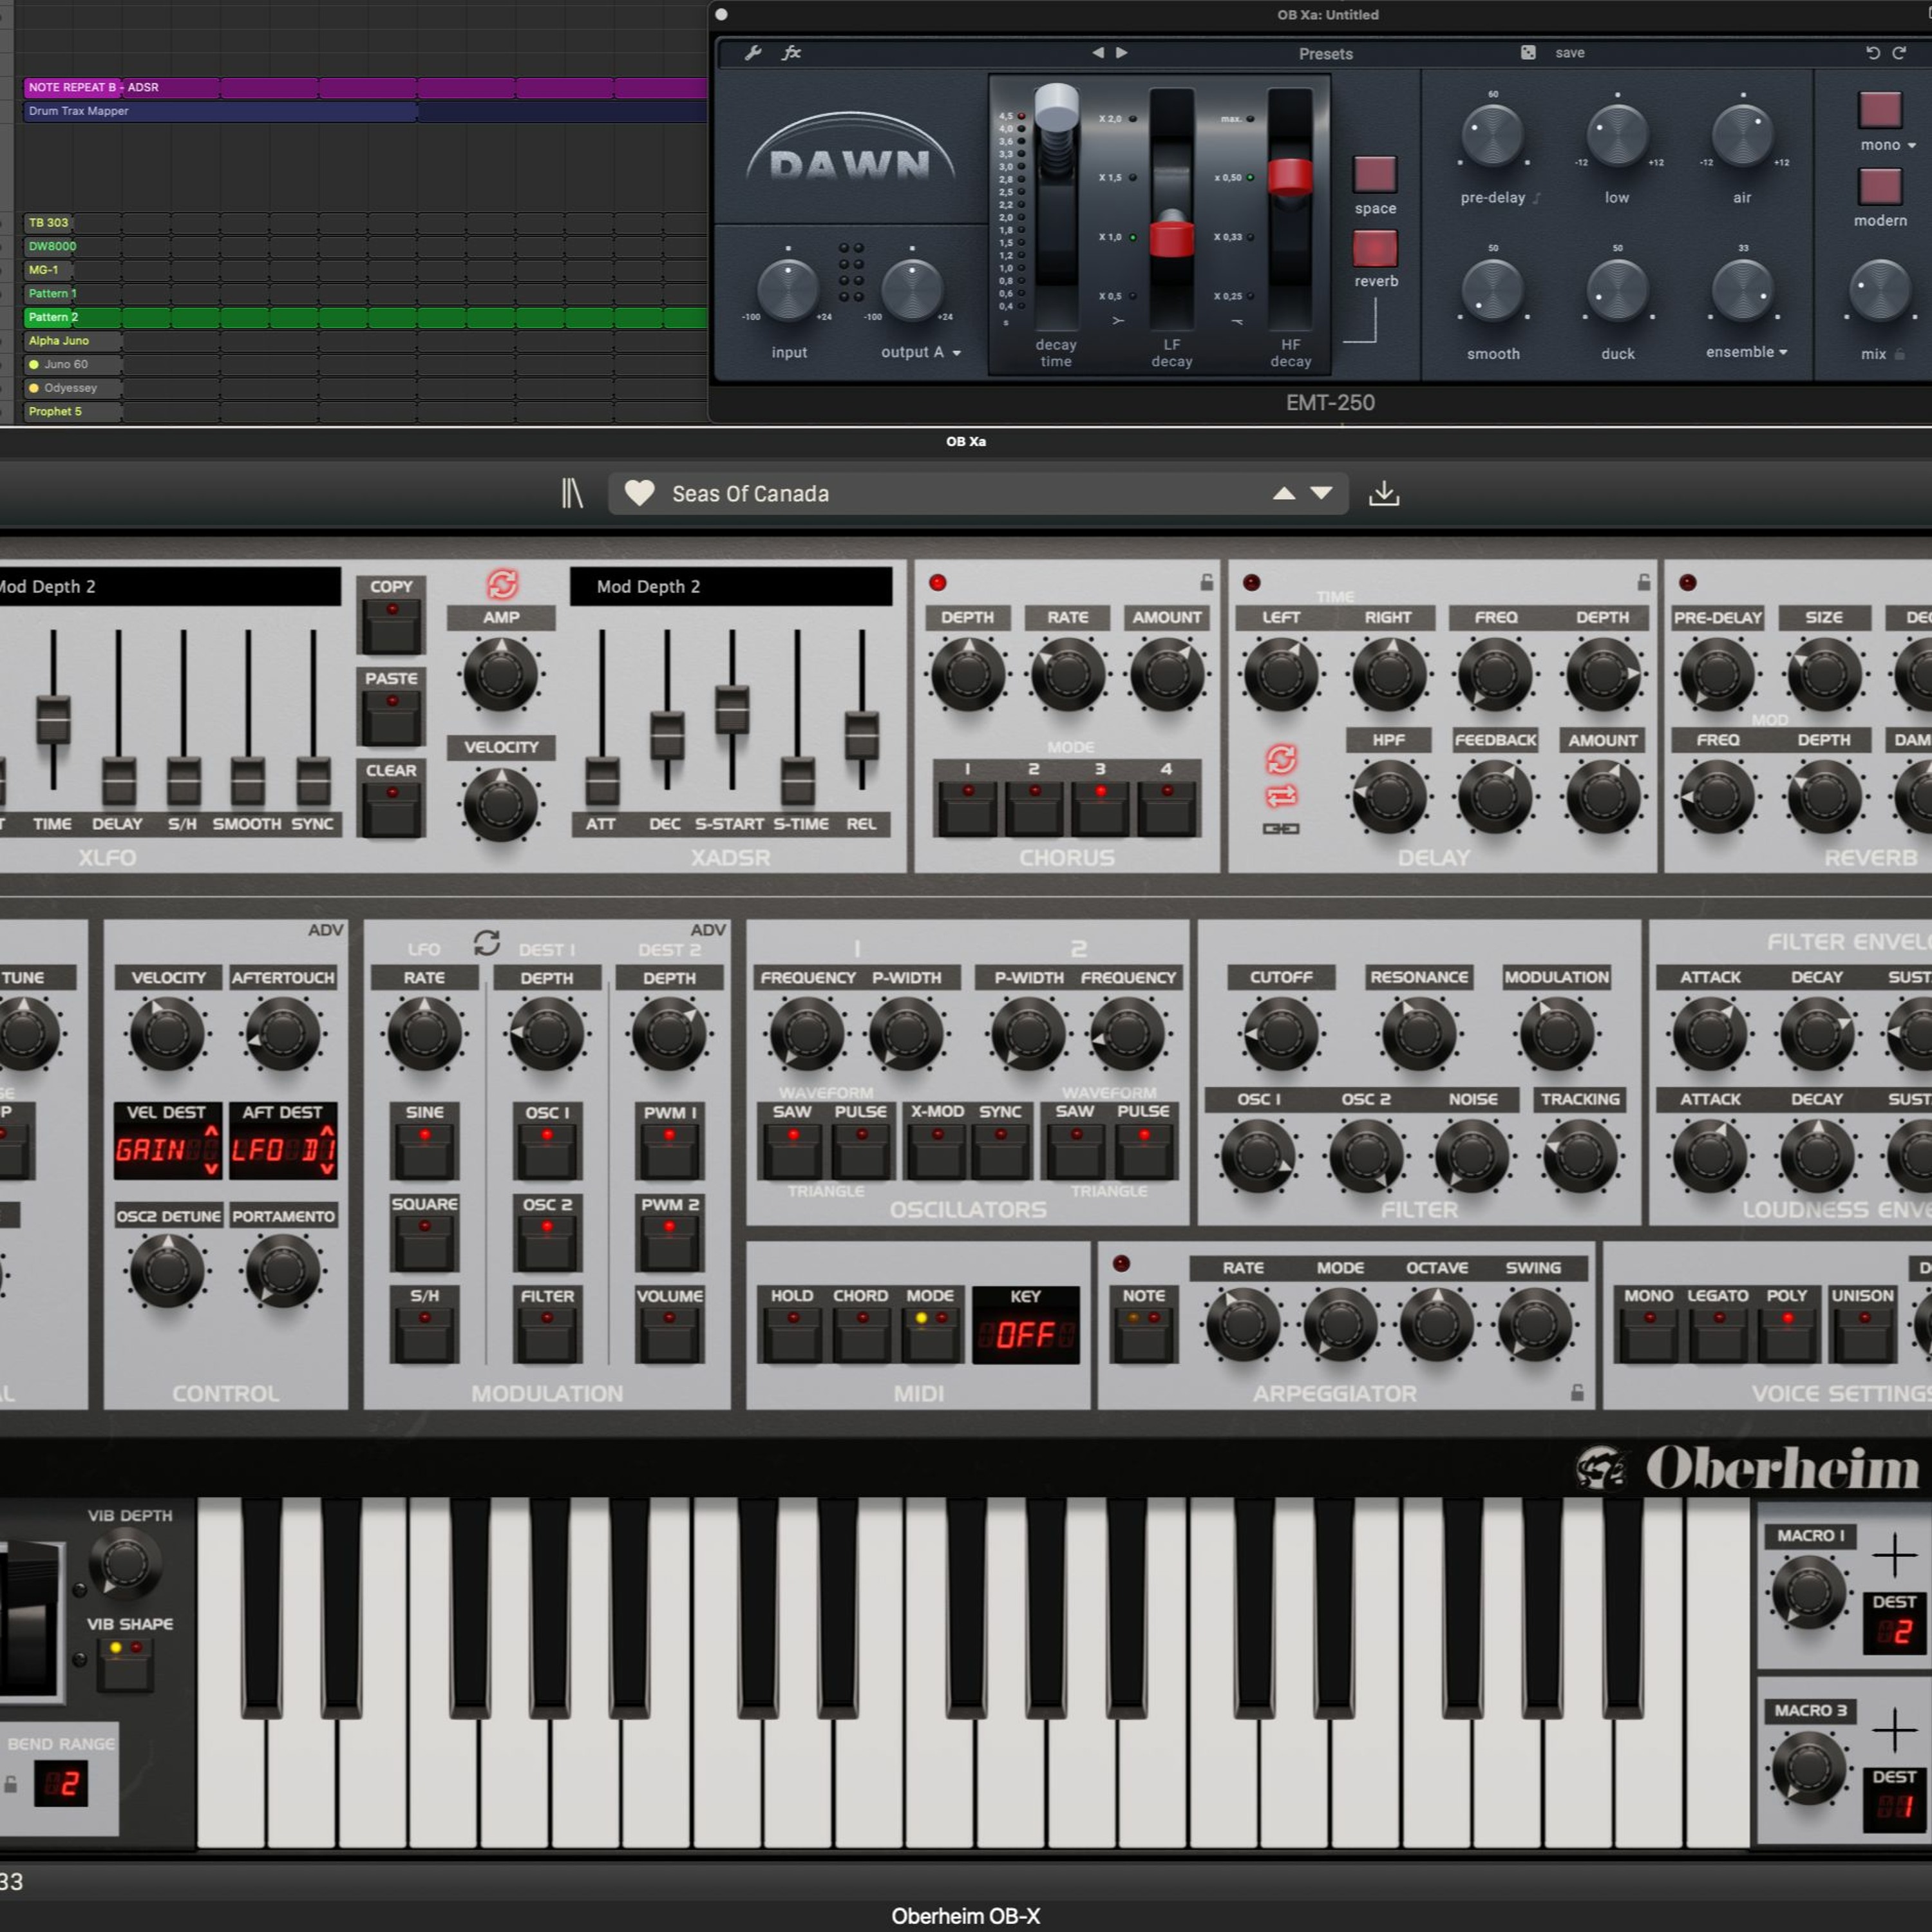Screen dimensions: 1932x1932
Task: Click the undo arrow in Dawn plugin header
Action: [x=1872, y=53]
